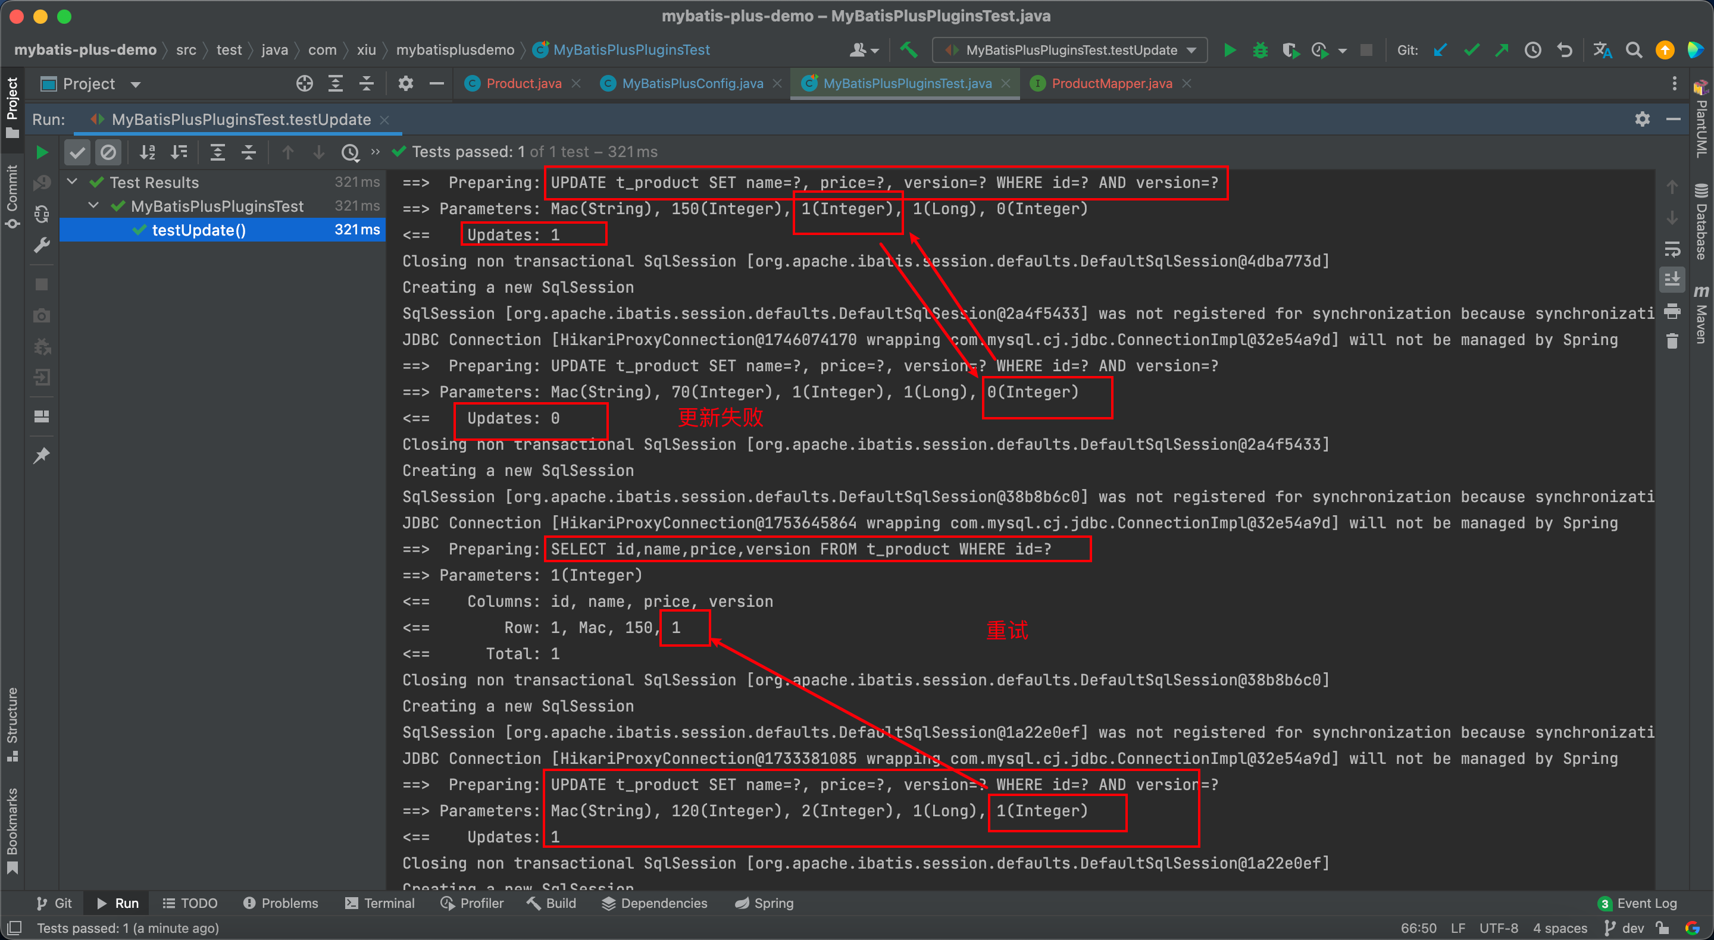Open the Event Log
Screen dimensions: 1714x940
click(1637, 903)
